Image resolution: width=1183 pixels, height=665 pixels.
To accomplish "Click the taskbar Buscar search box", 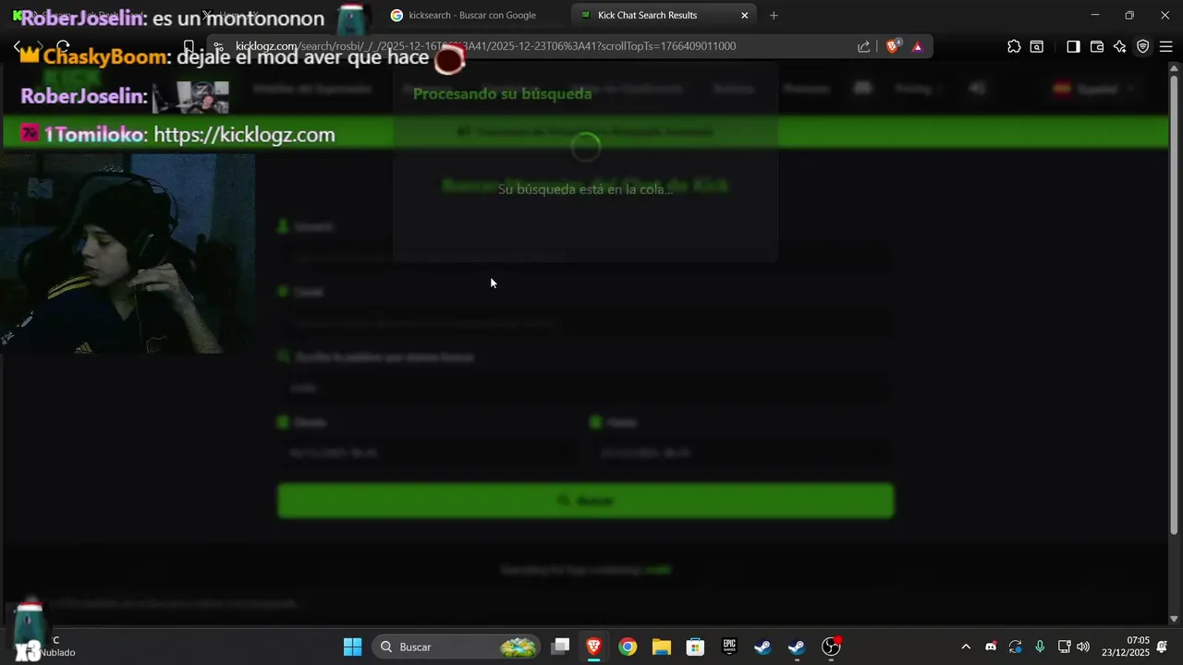I will click(457, 647).
